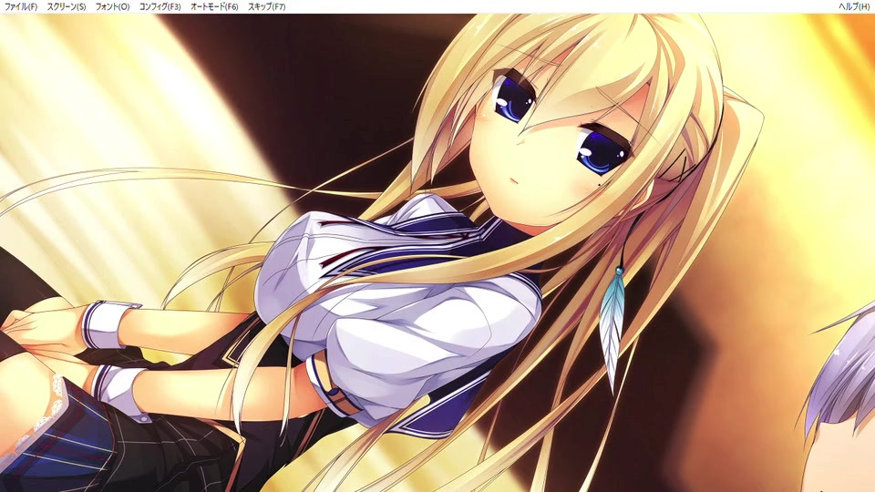Open the スクリーン(S) menu
This screenshot has height=492, width=875.
tap(67, 6)
